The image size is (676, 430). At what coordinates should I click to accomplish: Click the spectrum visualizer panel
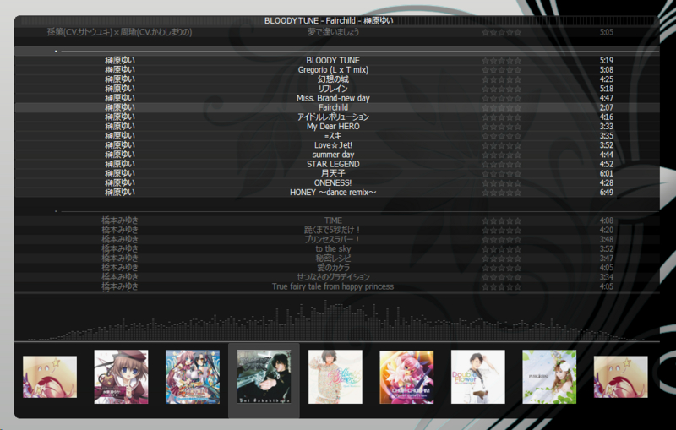click(336, 318)
